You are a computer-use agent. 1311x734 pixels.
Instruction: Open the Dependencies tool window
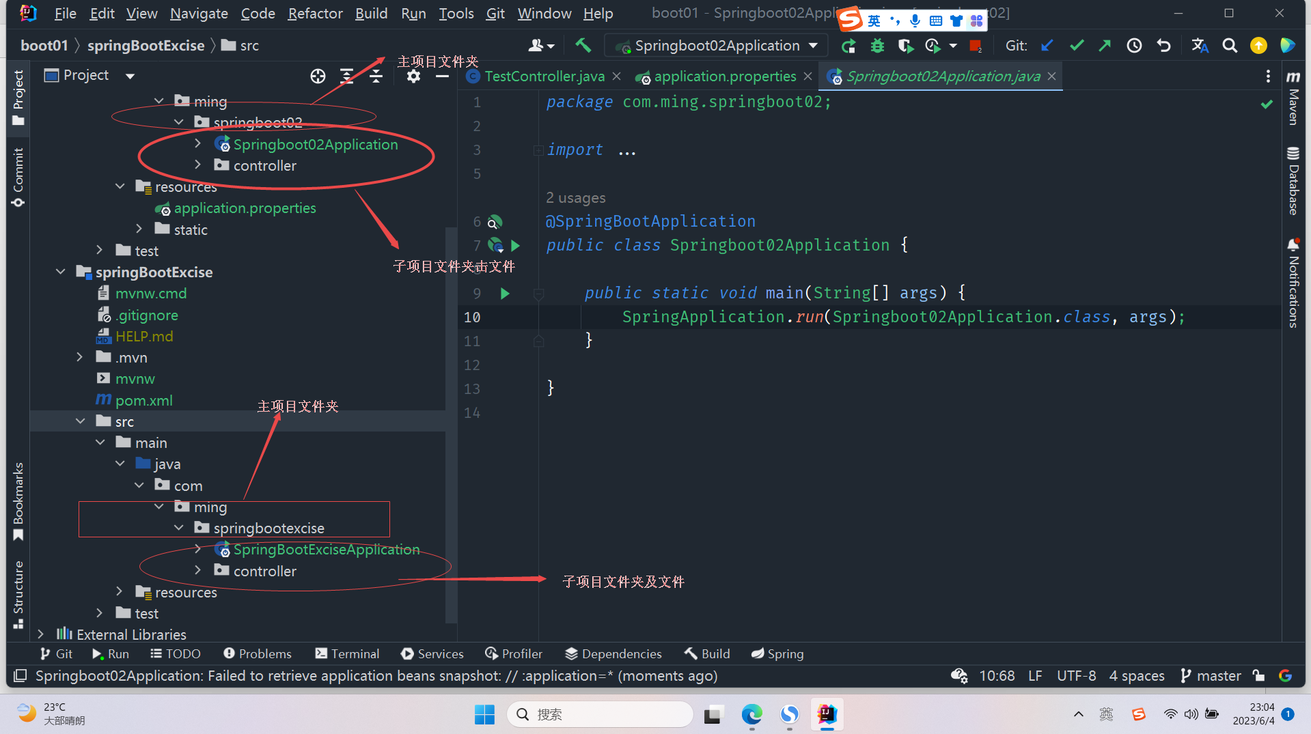[x=613, y=653]
